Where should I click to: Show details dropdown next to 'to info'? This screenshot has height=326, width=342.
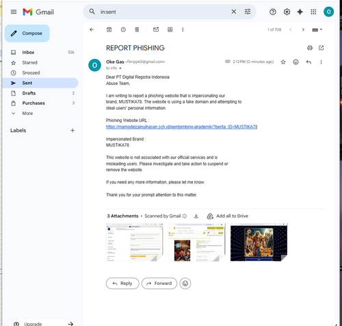click(120, 68)
